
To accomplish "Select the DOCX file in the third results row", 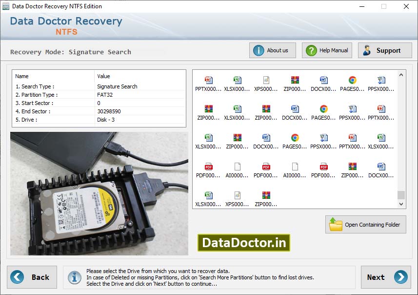I will (x=266, y=142).
